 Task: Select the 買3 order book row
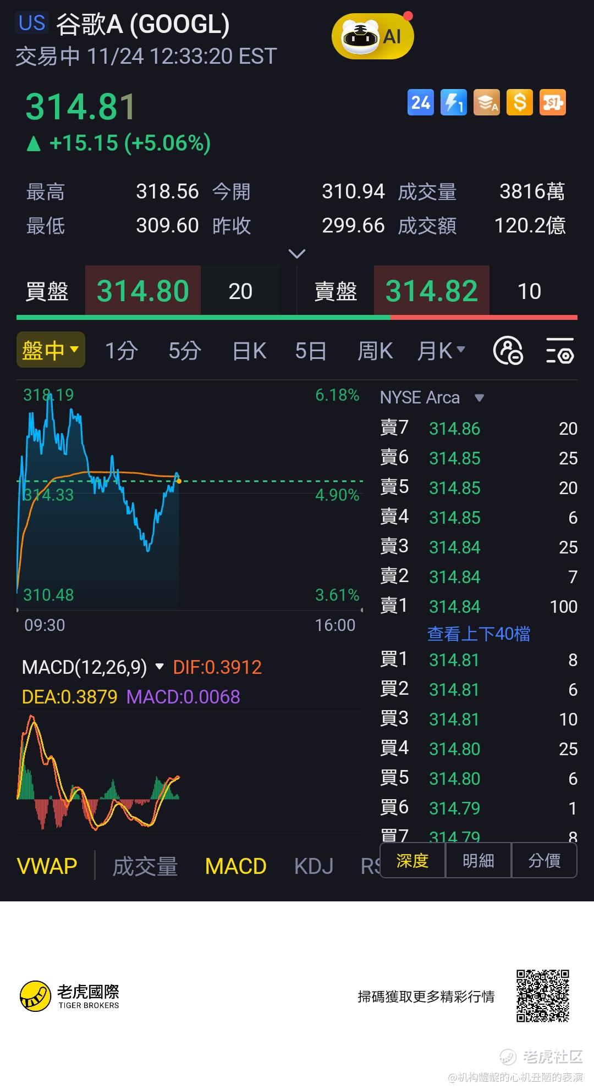[479, 719]
